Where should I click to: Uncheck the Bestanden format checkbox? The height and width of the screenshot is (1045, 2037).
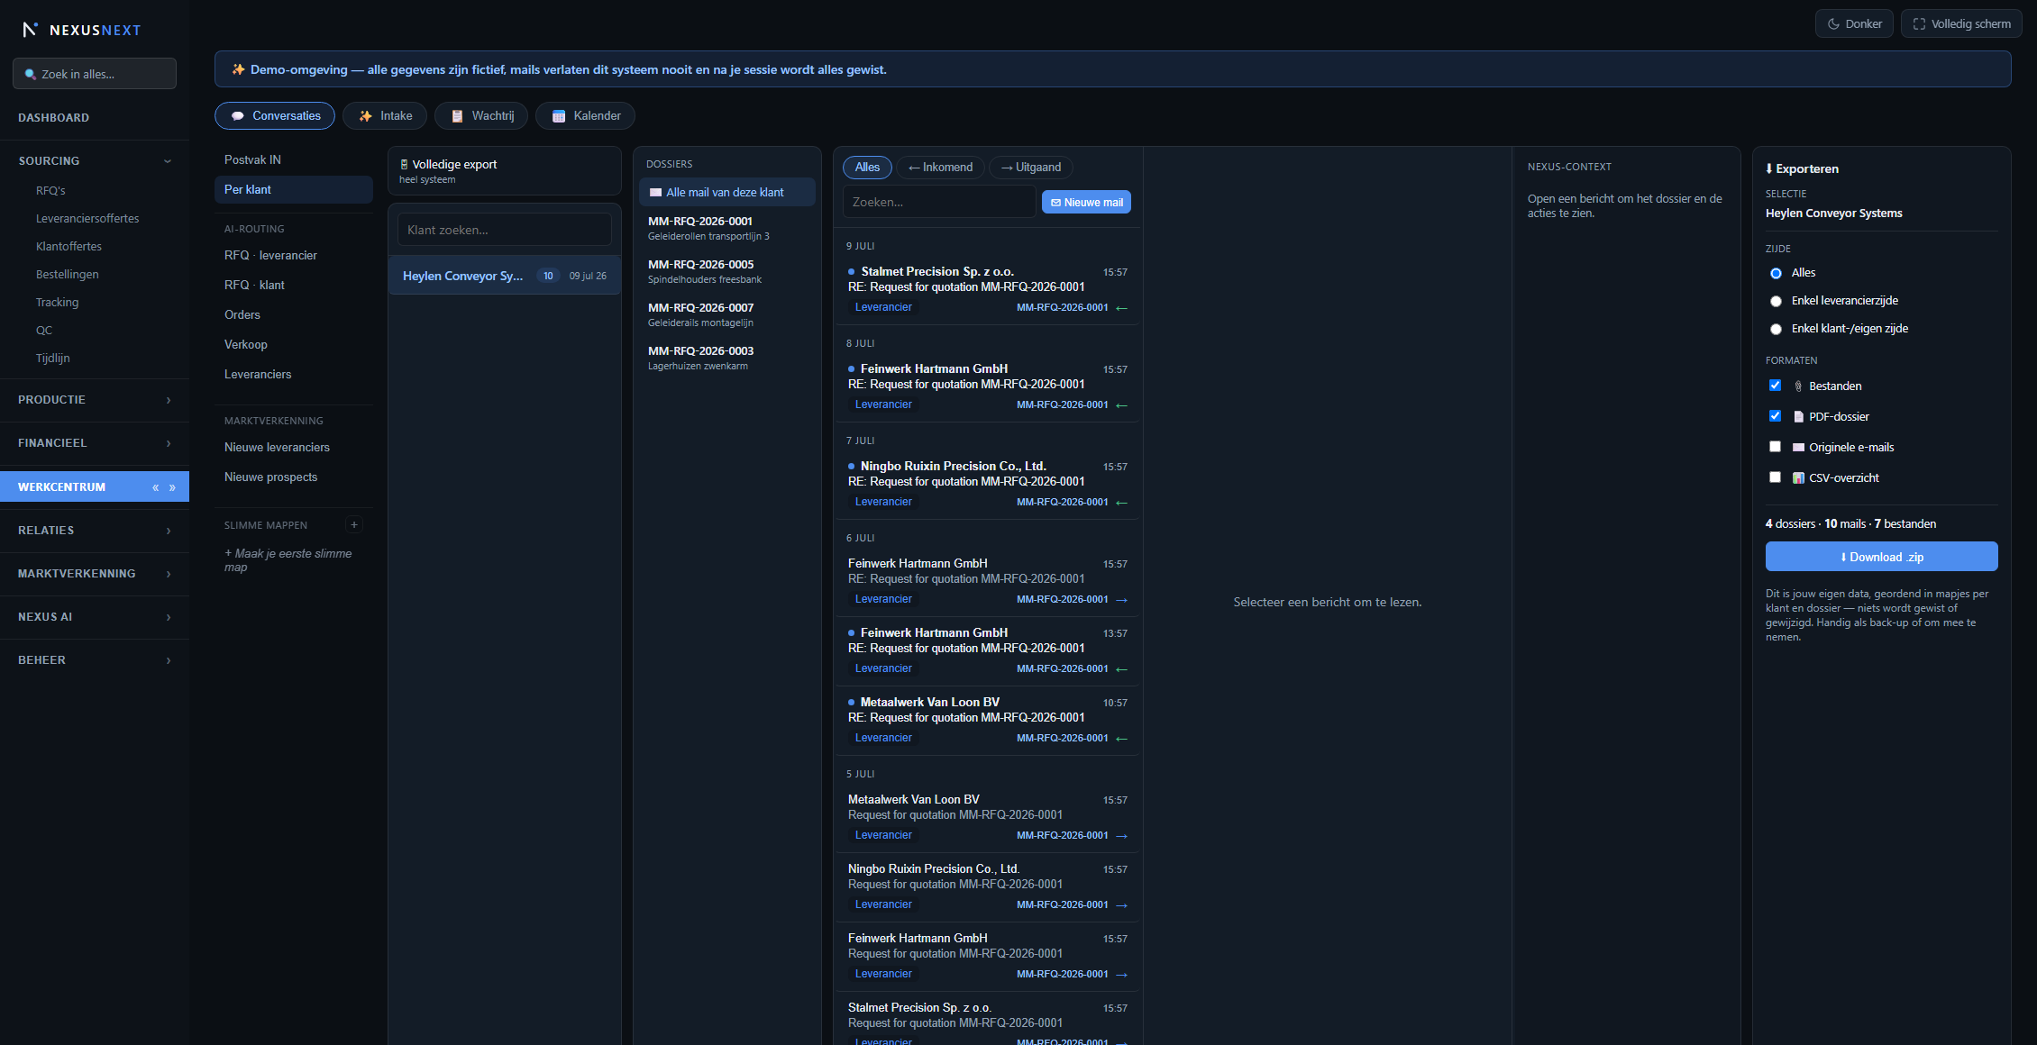[1775, 386]
